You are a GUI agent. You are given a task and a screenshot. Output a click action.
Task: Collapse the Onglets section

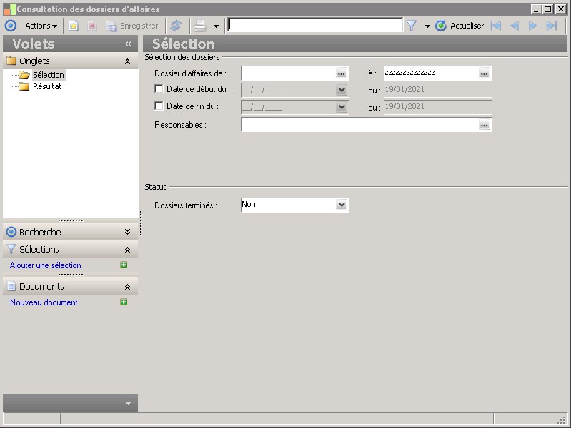(x=127, y=61)
